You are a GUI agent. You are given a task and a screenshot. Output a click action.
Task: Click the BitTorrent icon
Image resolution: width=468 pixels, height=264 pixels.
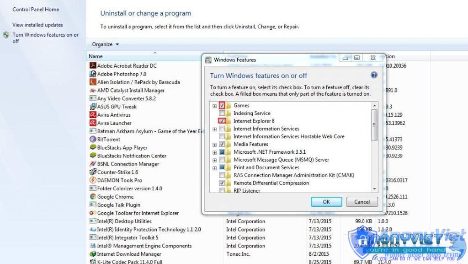(93, 139)
